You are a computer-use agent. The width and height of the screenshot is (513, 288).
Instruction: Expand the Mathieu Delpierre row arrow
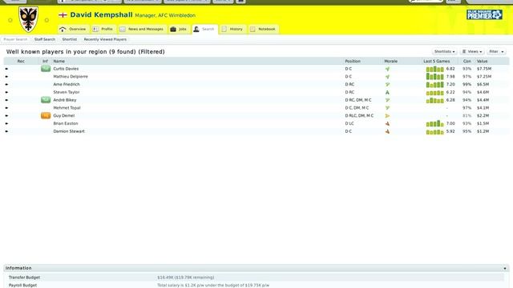click(6, 77)
